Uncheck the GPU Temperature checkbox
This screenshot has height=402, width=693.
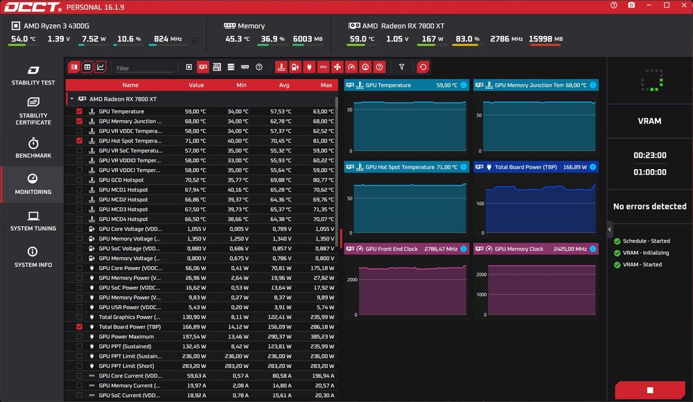[x=79, y=112]
